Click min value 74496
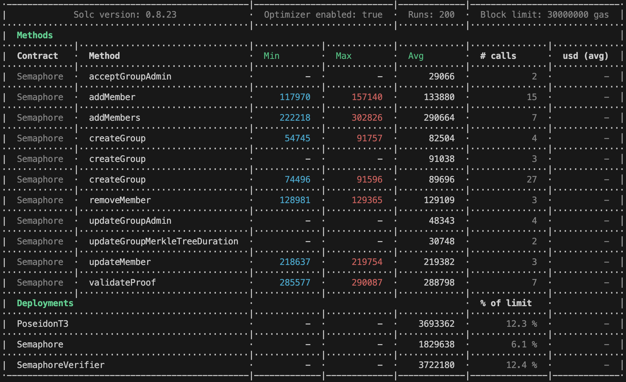 298,180
